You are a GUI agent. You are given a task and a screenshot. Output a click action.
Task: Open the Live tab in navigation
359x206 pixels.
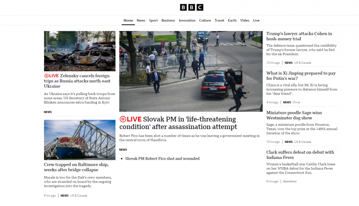tap(256, 20)
